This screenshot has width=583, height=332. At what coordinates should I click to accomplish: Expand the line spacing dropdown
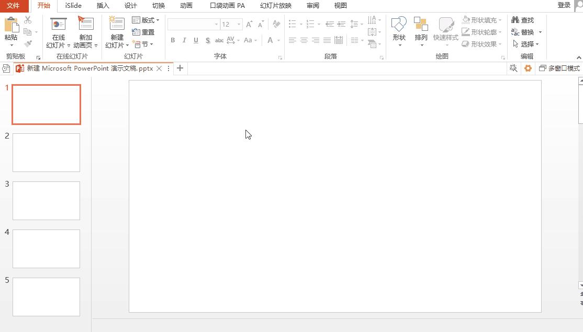(x=362, y=24)
